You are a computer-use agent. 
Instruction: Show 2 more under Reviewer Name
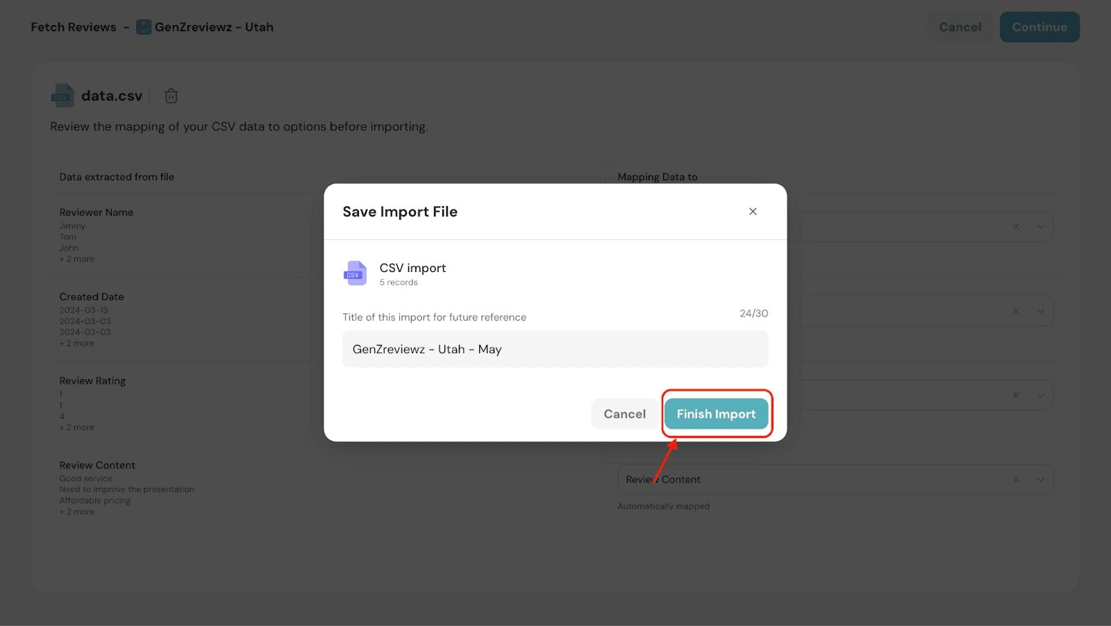tap(77, 259)
